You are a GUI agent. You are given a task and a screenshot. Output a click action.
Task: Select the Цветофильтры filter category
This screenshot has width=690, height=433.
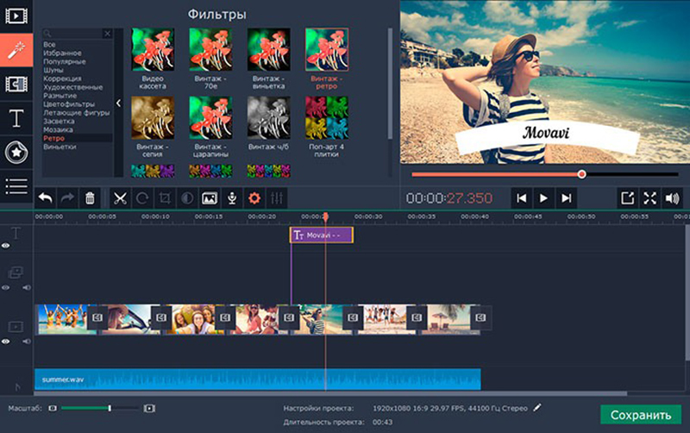(x=69, y=104)
